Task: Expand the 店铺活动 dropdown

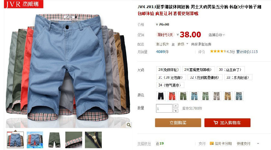Action: tap(216, 35)
